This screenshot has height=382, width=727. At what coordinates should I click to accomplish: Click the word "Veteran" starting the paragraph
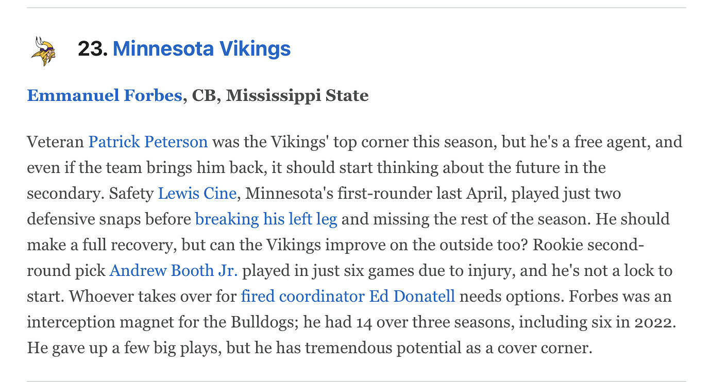click(x=55, y=142)
